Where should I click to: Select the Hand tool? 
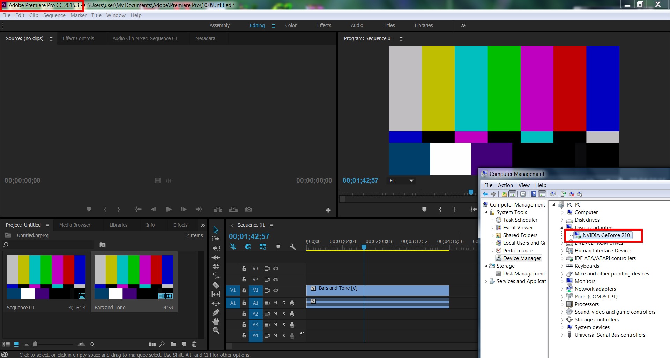(x=216, y=321)
